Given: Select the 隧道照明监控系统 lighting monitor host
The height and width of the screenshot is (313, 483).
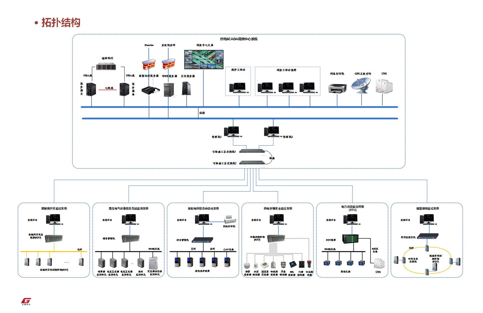Looking at the screenshot, I should coord(428,236).
